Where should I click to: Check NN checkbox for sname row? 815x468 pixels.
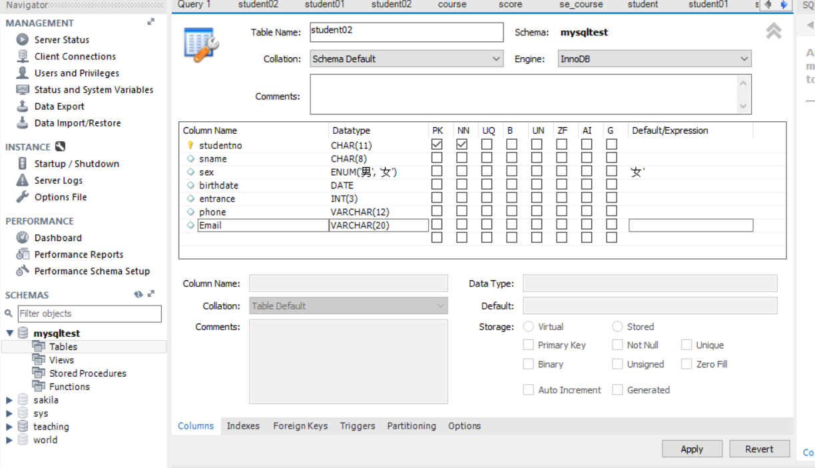pyautogui.click(x=462, y=158)
